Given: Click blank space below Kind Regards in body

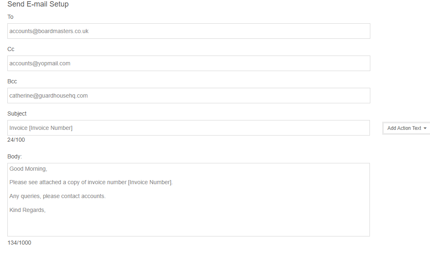Looking at the screenshot, I should point(188,225).
